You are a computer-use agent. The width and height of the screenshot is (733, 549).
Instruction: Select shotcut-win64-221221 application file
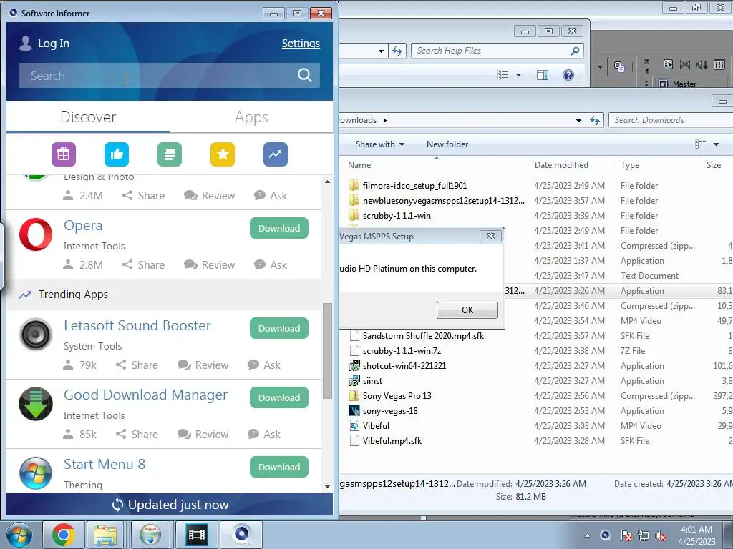tap(404, 366)
